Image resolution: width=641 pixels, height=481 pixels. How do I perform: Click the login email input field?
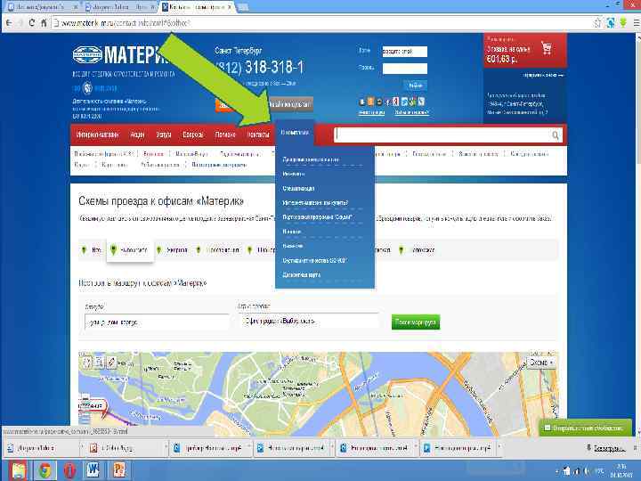(405, 52)
